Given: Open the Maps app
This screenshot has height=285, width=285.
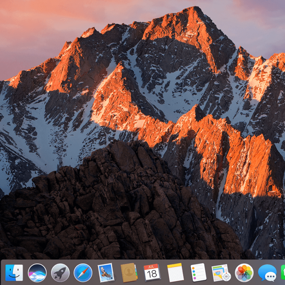Looking at the screenshot, I should point(221,273).
